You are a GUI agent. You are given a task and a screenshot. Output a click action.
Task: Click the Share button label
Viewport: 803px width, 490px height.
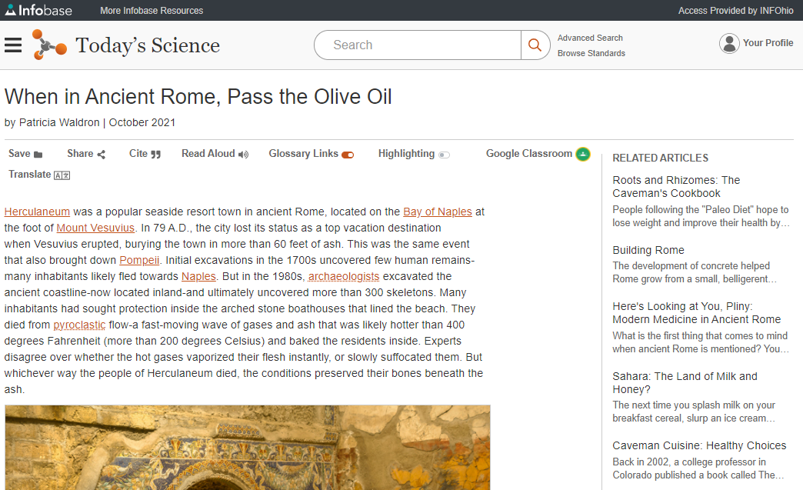pyautogui.click(x=81, y=154)
